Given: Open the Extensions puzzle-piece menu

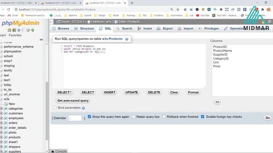Looking at the screenshot, I should coord(263,9).
